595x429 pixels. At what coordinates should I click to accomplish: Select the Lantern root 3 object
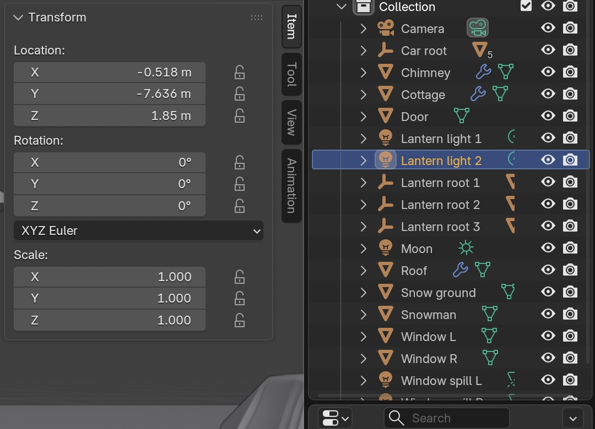tap(440, 227)
